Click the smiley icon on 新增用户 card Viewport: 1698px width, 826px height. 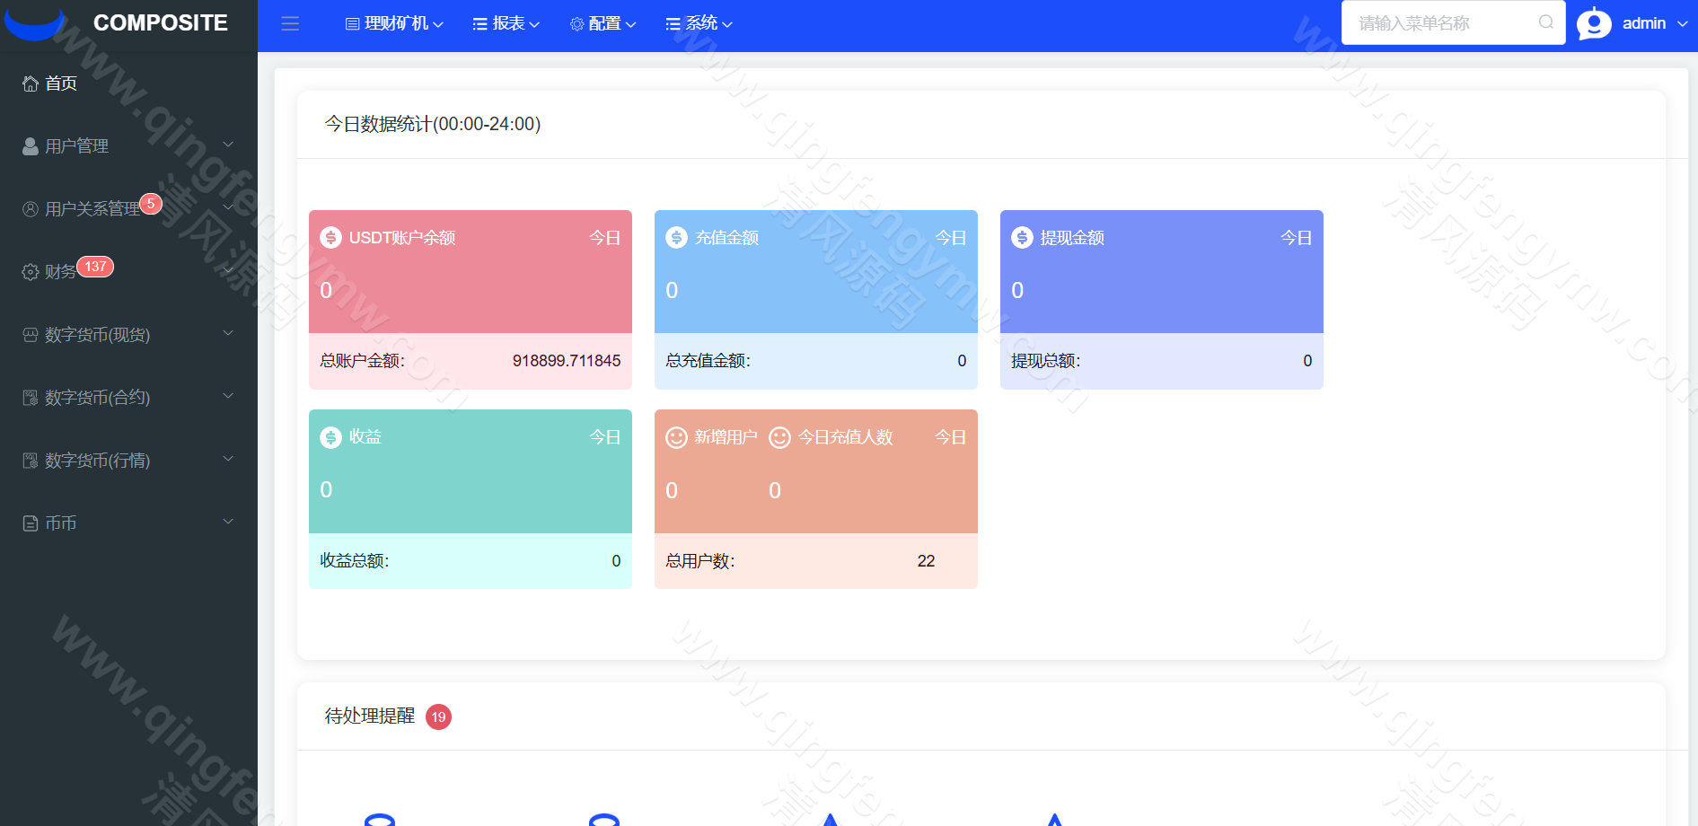(675, 437)
